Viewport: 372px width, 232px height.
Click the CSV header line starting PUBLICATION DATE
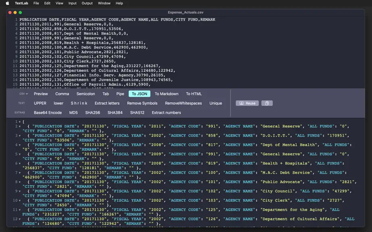click(x=117, y=19)
